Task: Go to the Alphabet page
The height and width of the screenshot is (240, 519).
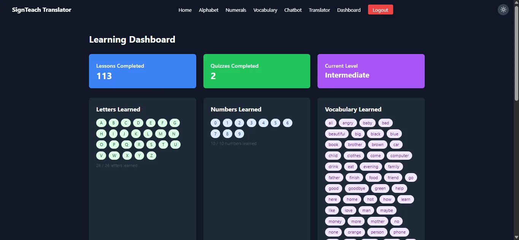Action: coord(208,10)
